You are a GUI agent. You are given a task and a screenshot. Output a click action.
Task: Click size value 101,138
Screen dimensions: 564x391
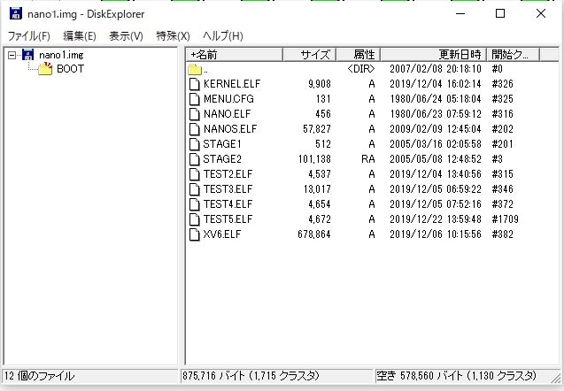coord(314,159)
